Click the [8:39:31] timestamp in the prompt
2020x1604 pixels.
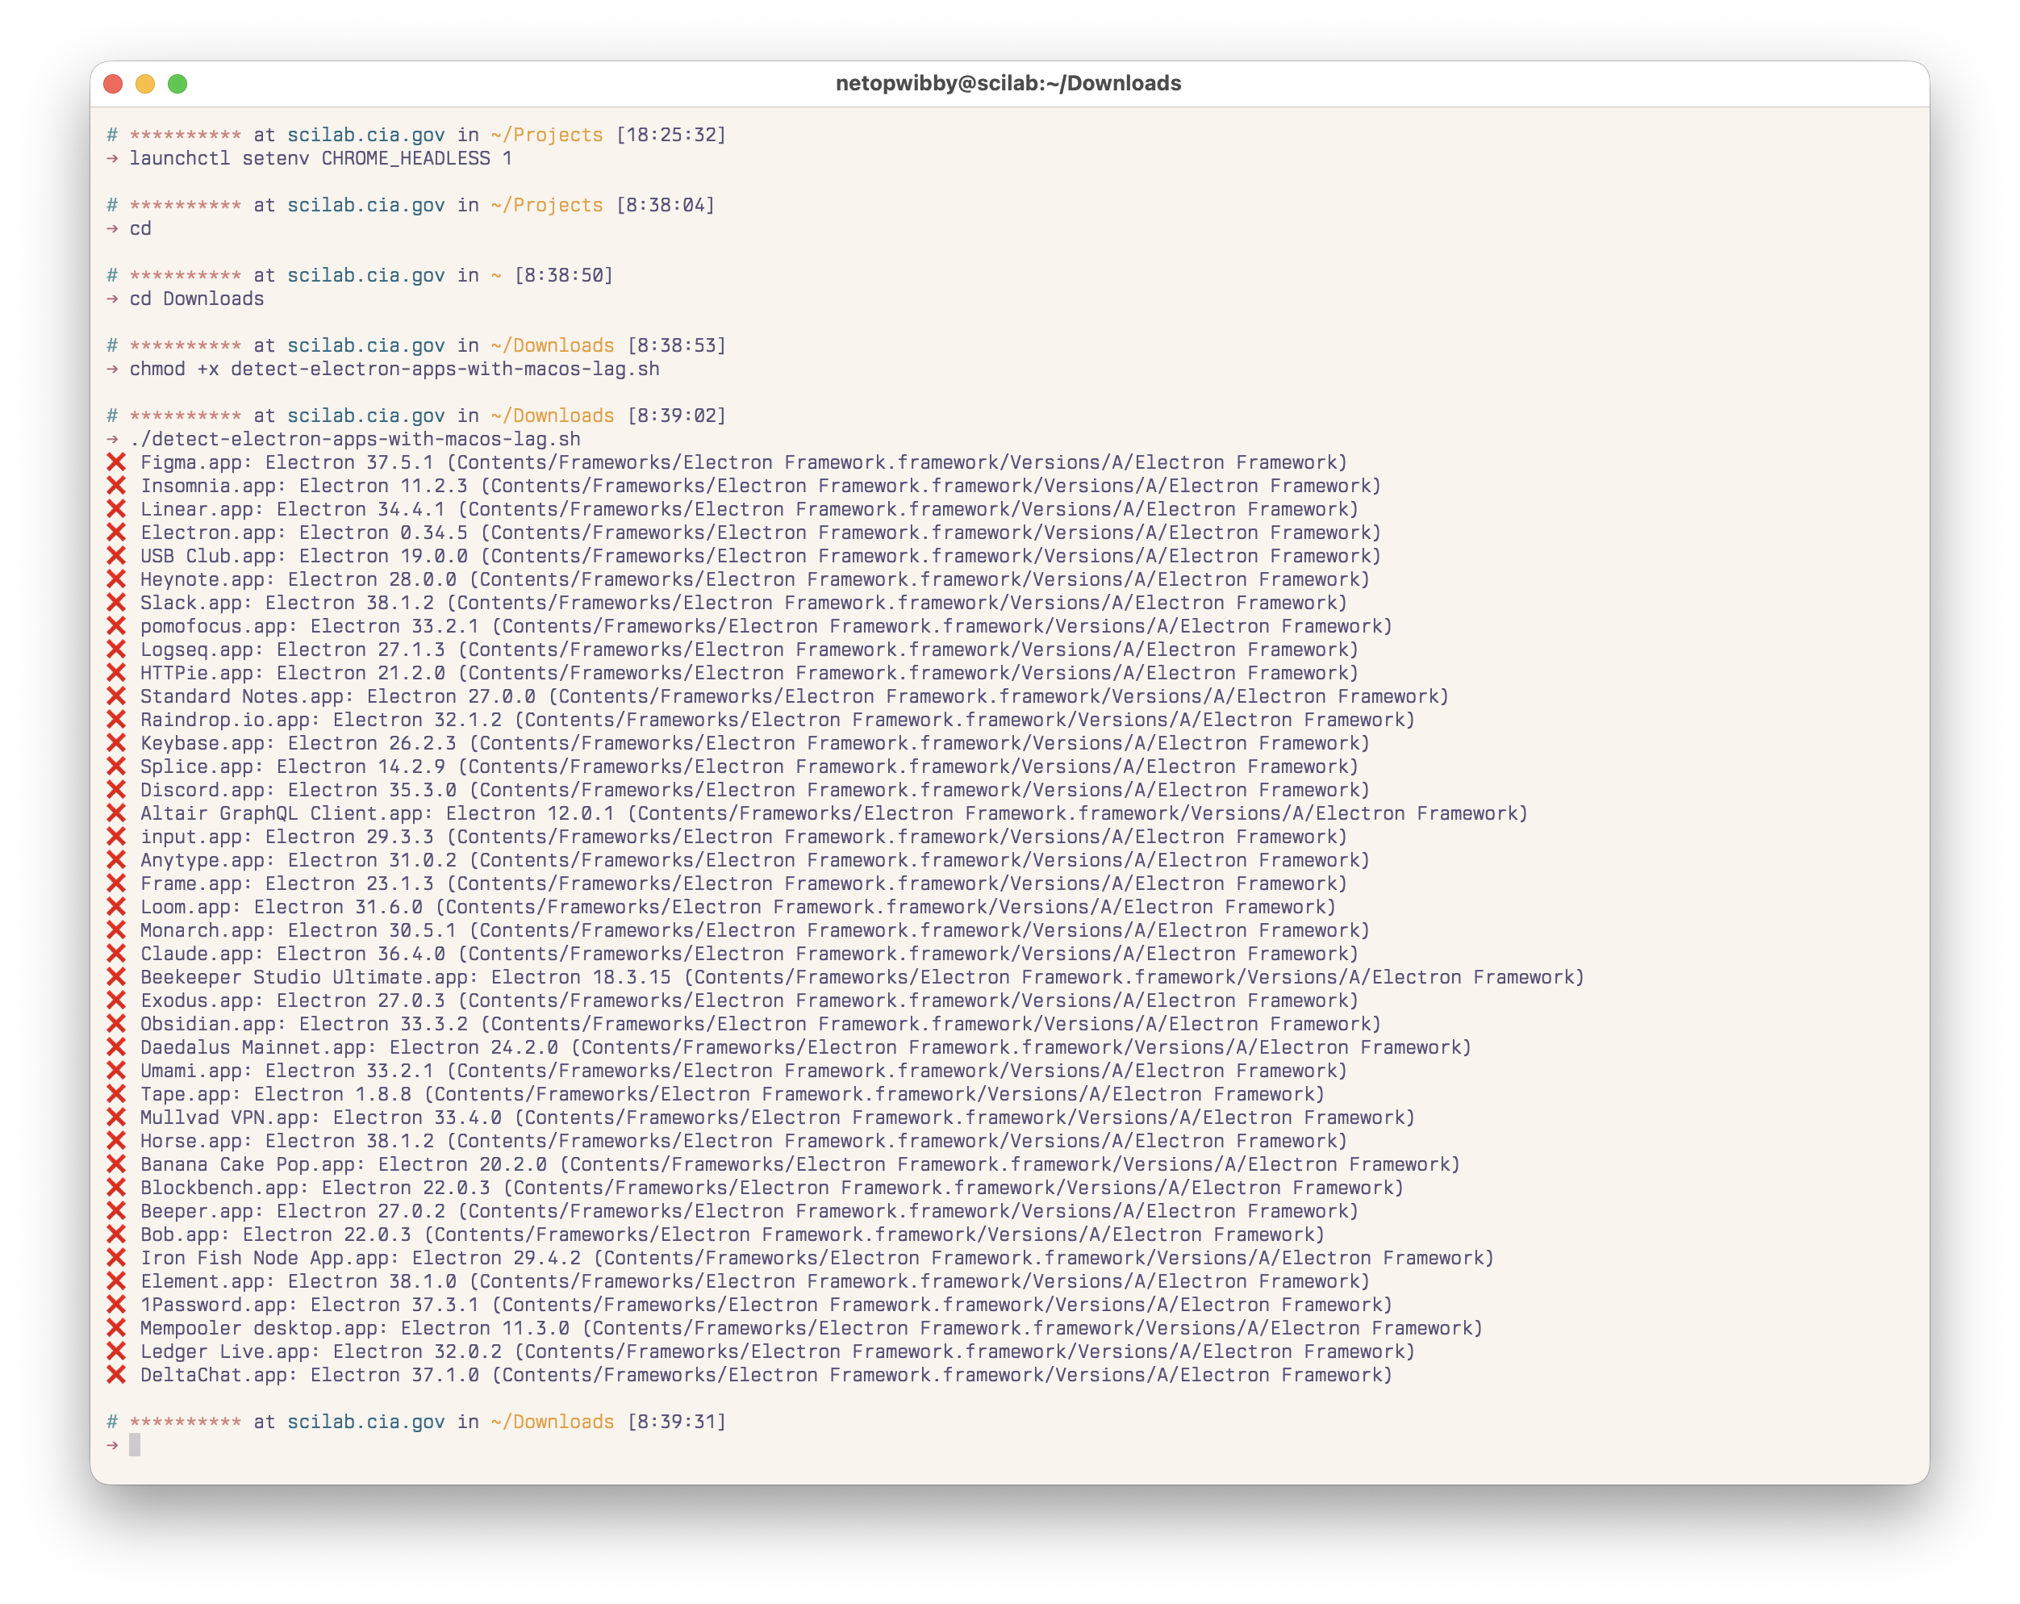coord(677,1422)
